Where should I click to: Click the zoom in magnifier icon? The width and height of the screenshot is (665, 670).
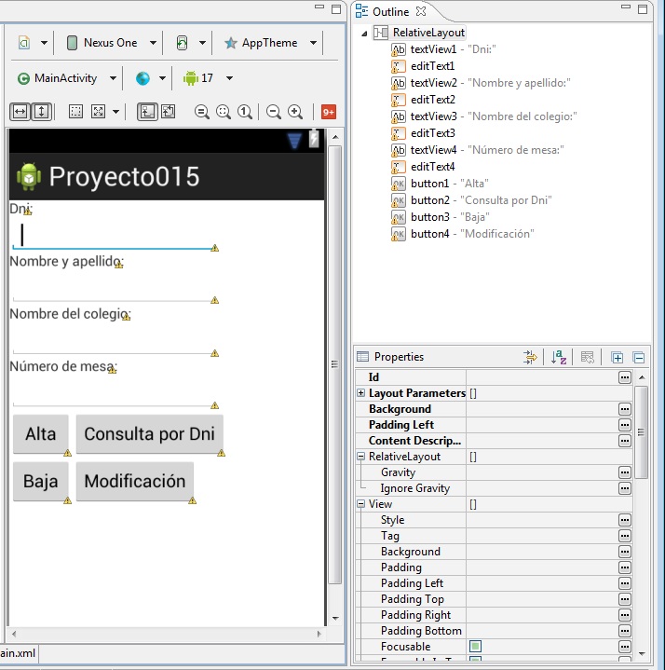295,112
